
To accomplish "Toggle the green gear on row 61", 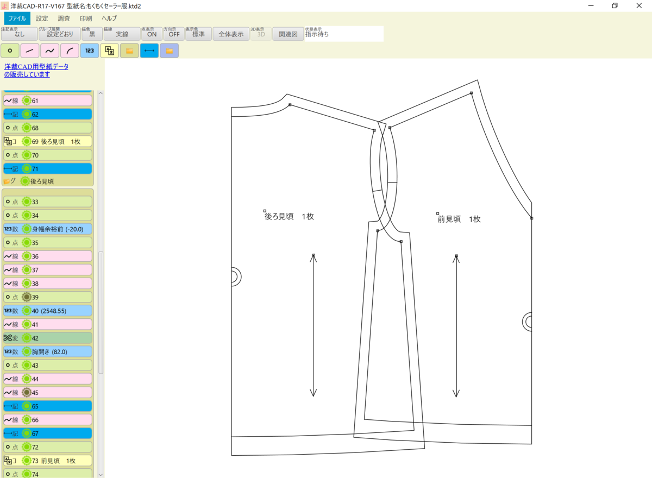I will pos(26,100).
